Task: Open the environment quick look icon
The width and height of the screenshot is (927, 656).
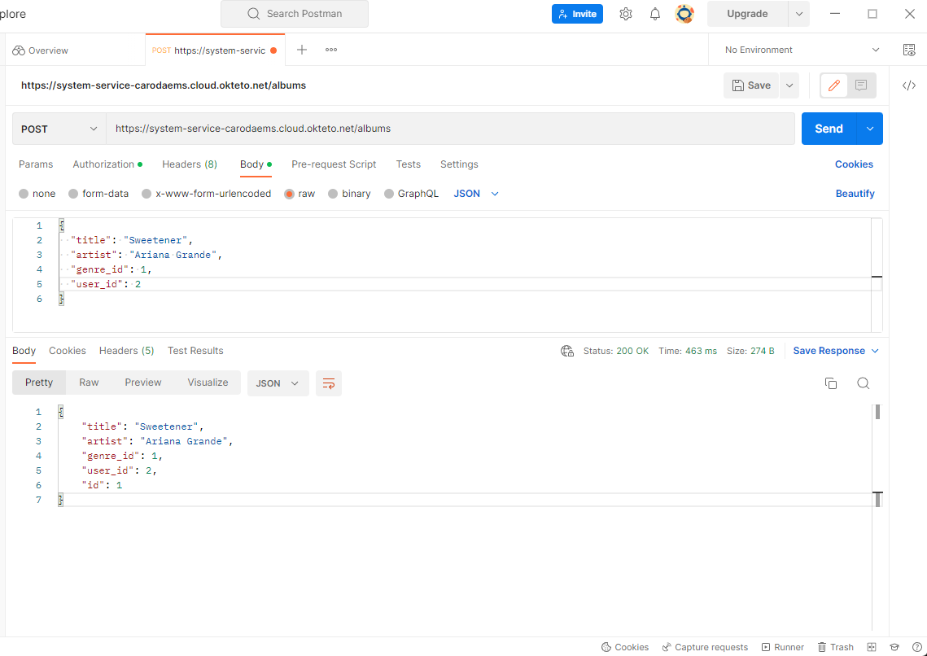Action: coord(909,50)
